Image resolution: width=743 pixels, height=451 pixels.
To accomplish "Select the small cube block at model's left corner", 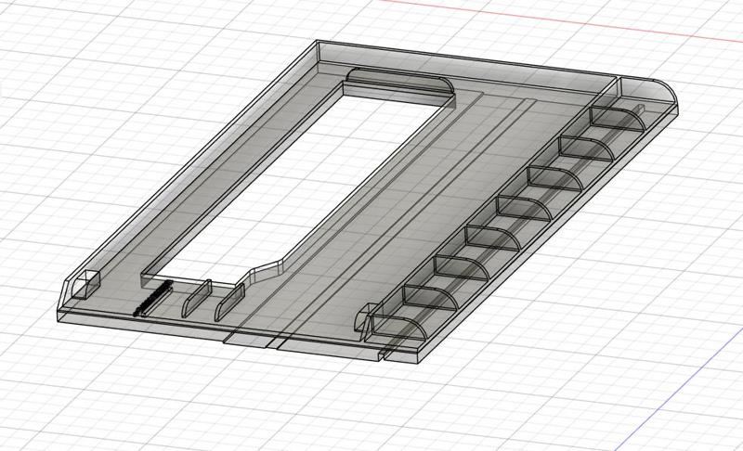I will point(85,286).
